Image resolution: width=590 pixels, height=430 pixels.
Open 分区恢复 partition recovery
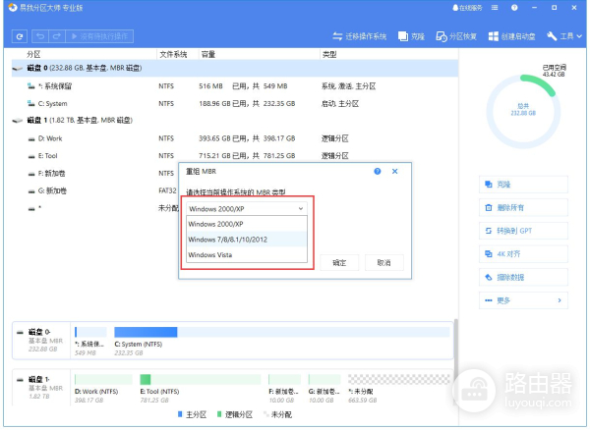[456, 36]
